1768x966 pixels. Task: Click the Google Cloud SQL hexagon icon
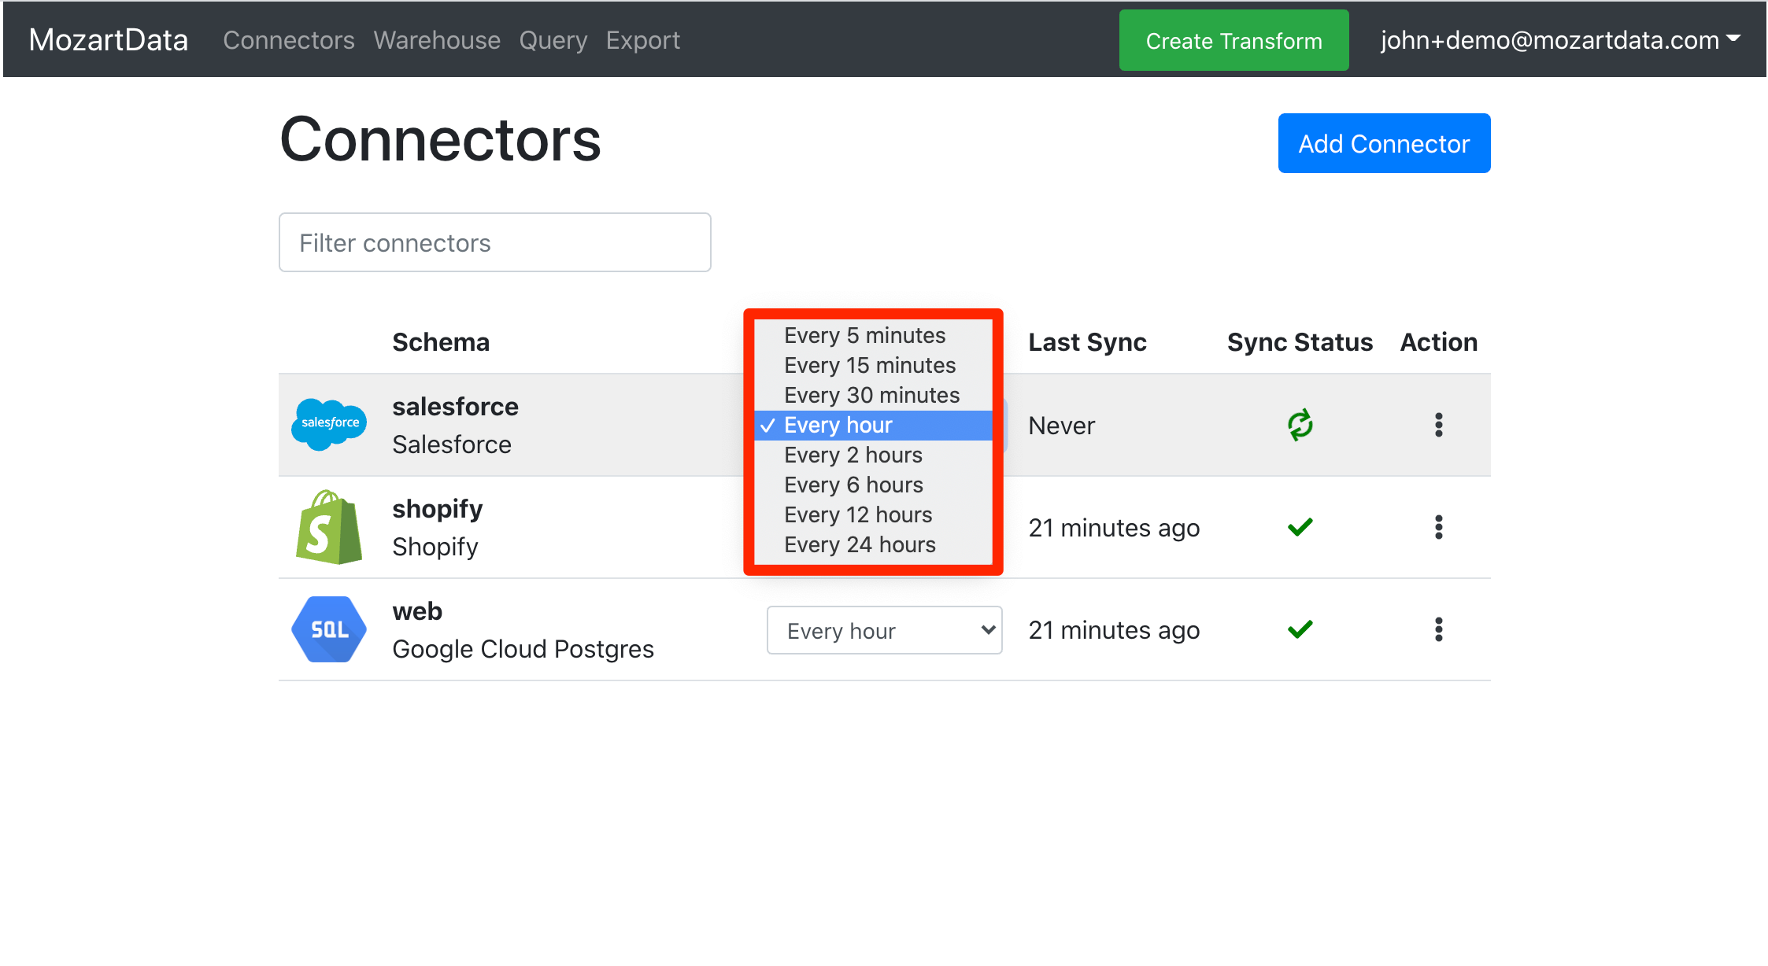pos(329,629)
